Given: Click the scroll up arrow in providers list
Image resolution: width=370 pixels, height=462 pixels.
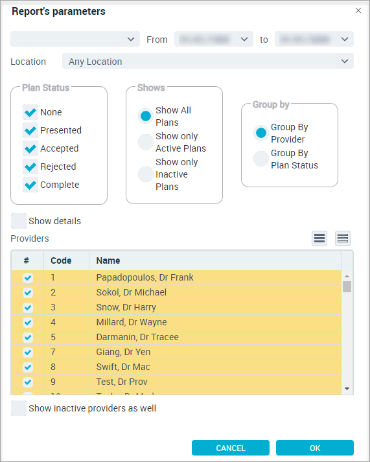Looking at the screenshot, I should click(347, 276).
